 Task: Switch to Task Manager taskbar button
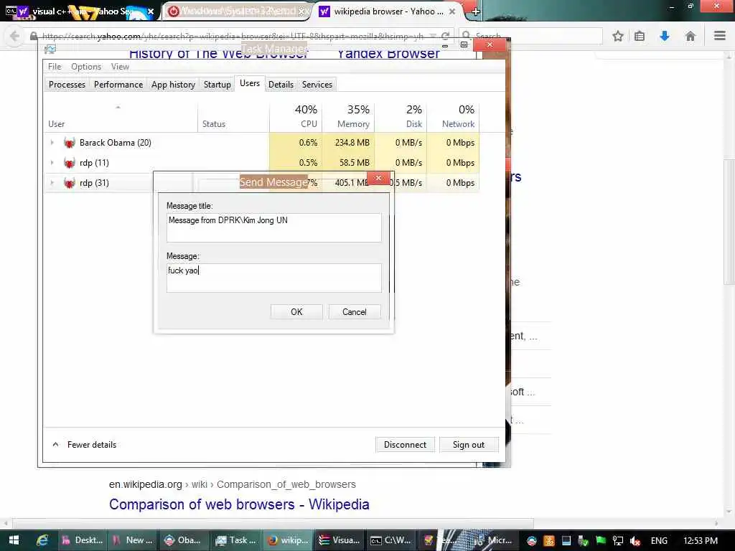(235, 540)
